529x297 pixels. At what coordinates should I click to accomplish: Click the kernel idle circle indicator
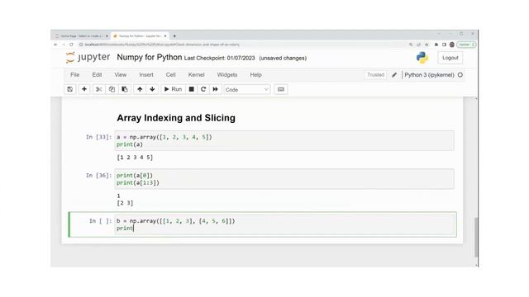pos(460,75)
